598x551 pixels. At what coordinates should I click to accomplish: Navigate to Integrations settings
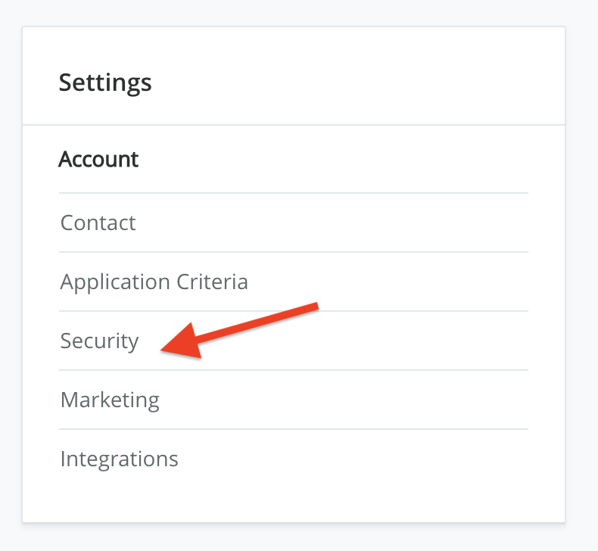119,459
